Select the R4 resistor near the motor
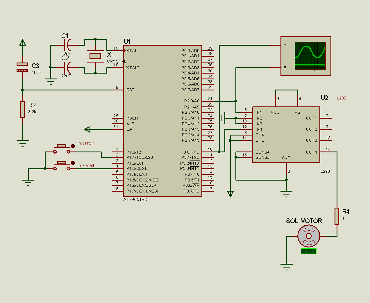Image resolution: width=370 pixels, height=303 pixels. [x=337, y=216]
